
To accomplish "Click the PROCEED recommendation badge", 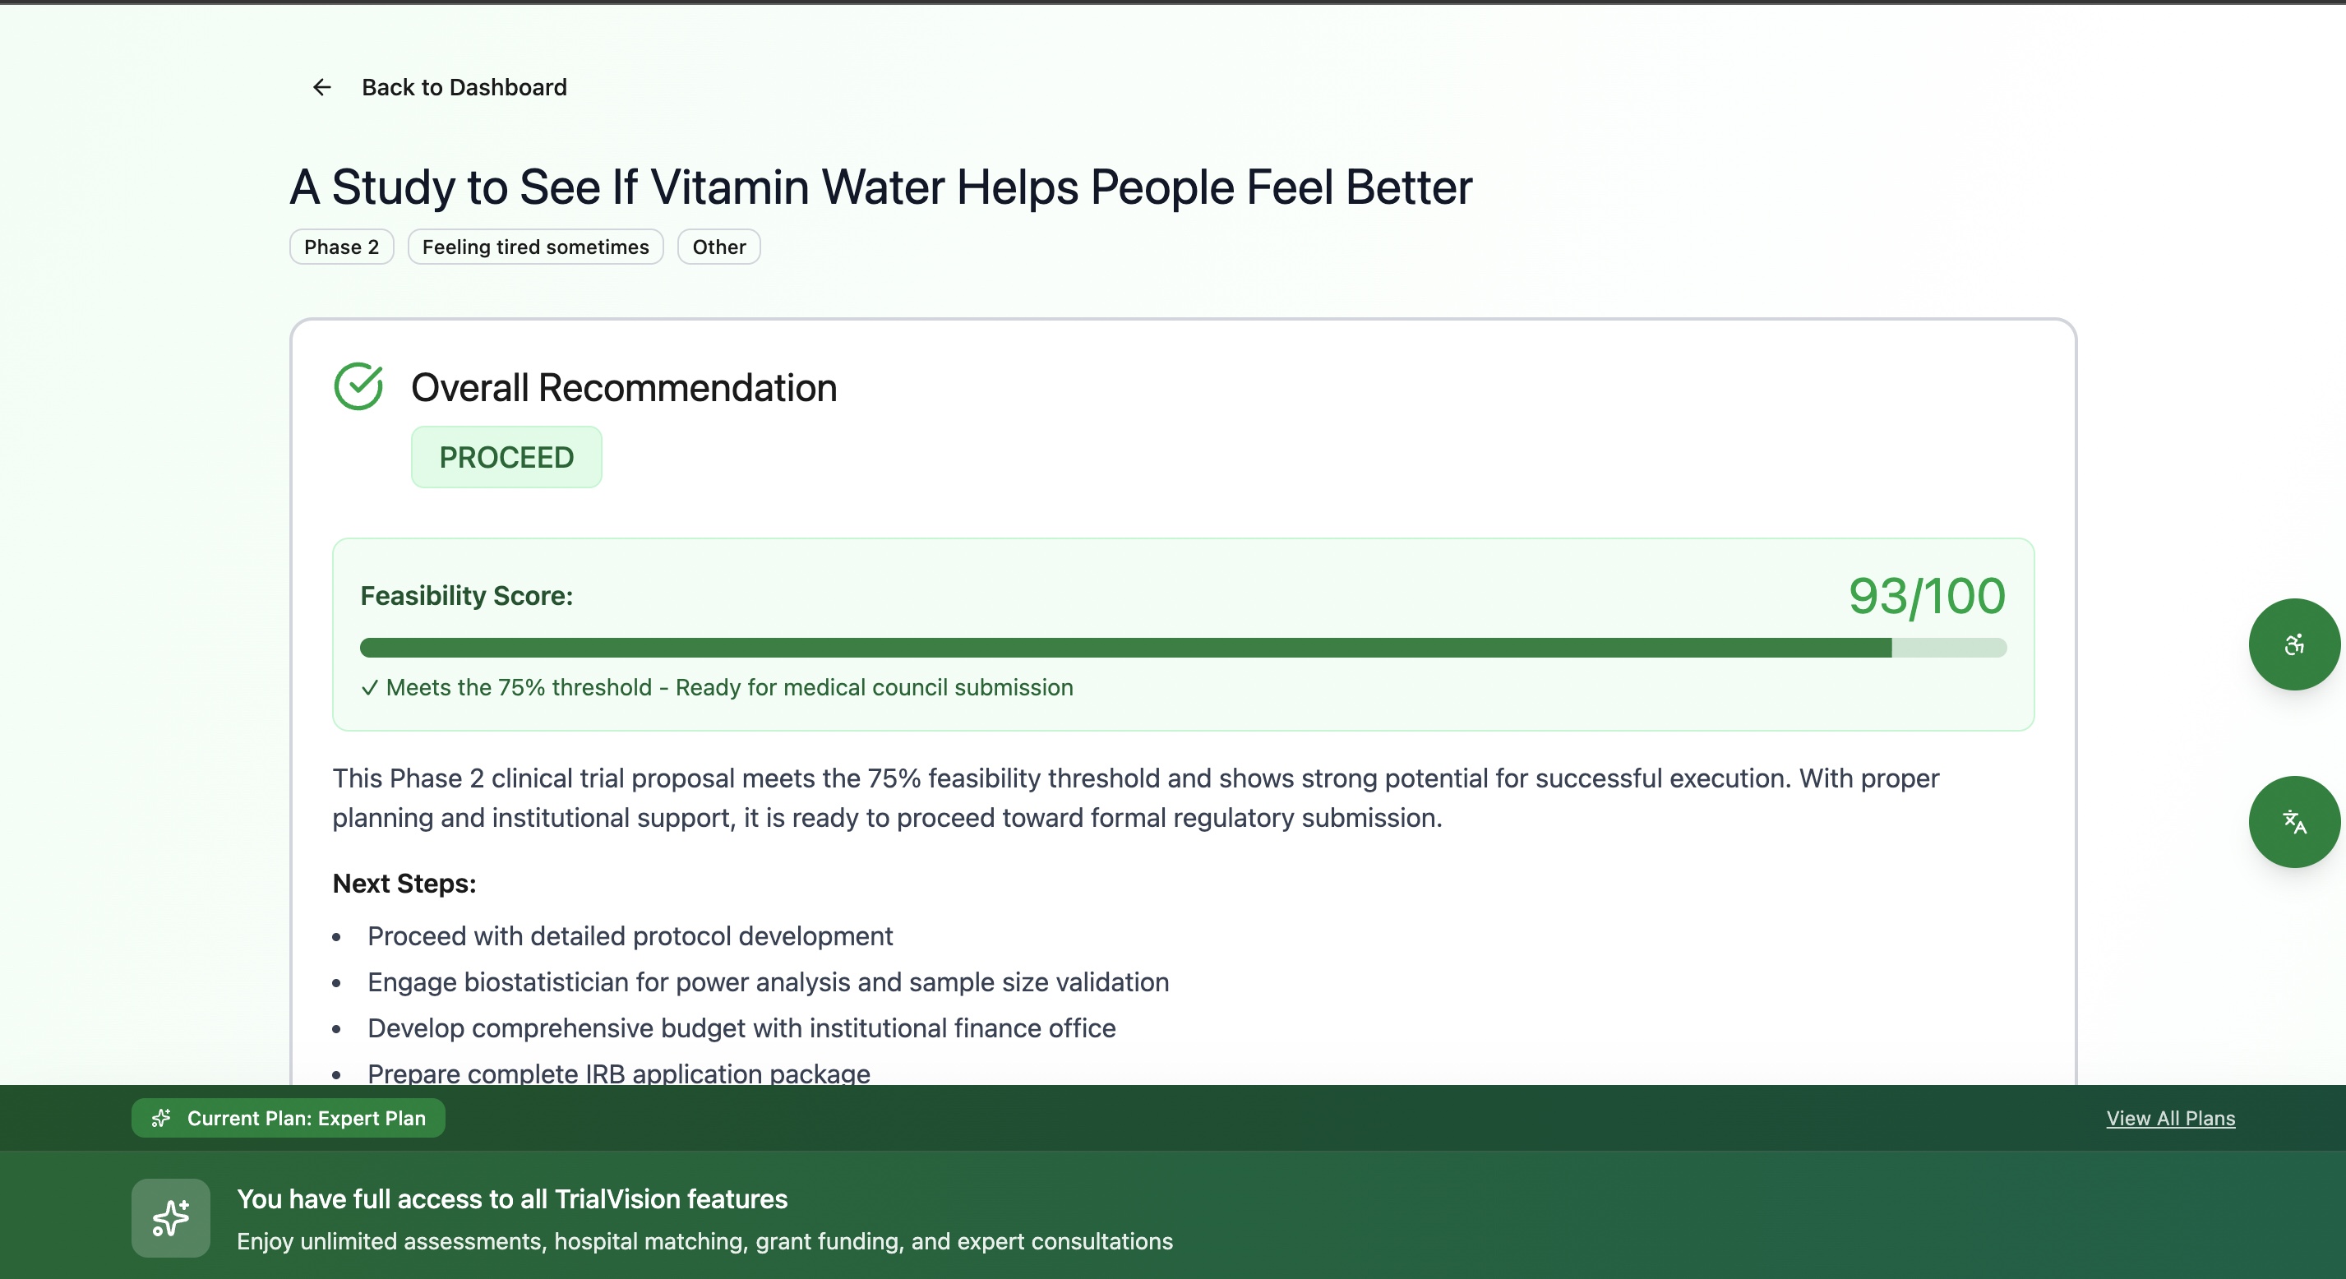I will click(506, 457).
